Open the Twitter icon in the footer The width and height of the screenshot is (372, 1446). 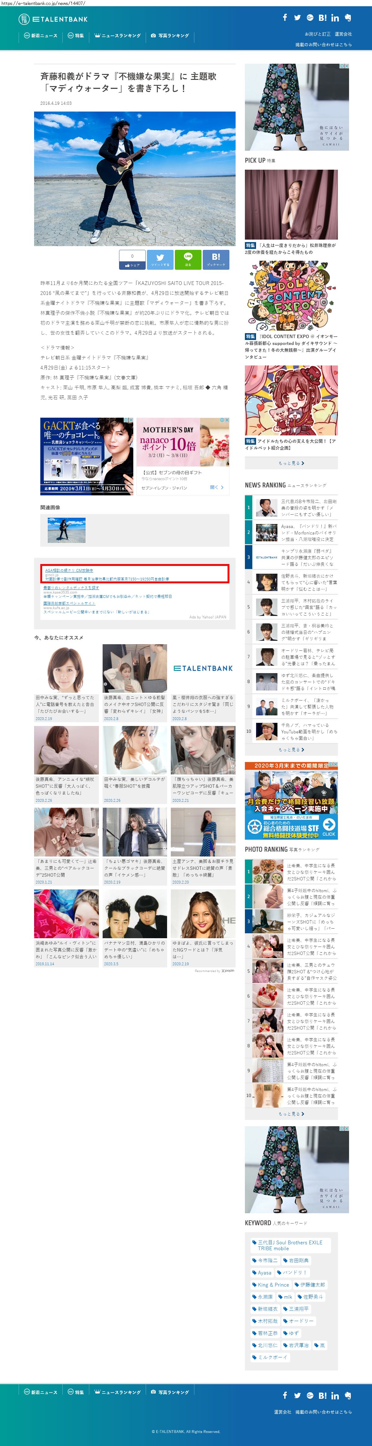298,1395
